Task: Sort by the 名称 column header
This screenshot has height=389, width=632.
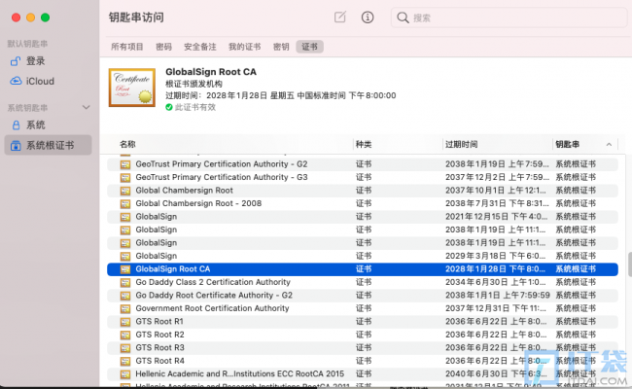Action: tap(127, 144)
